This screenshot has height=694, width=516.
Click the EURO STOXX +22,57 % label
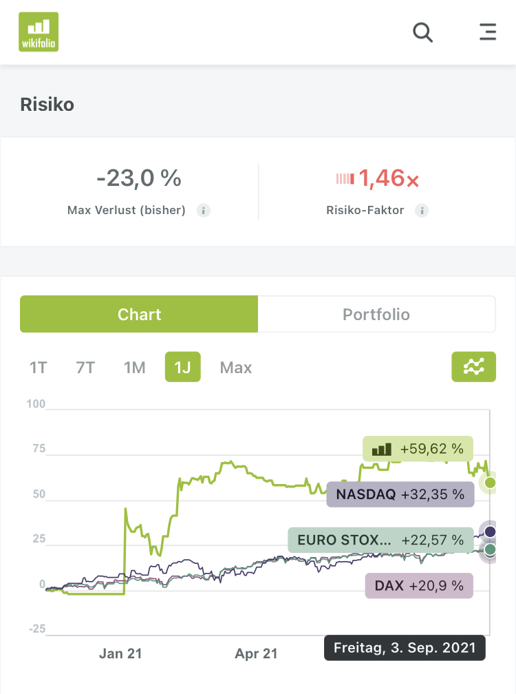click(380, 539)
